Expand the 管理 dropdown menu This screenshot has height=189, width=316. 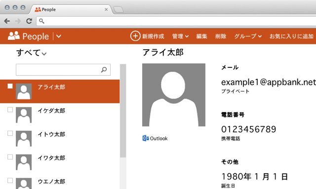tap(180, 36)
